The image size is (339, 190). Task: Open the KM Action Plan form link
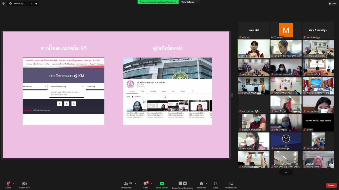pos(65,93)
